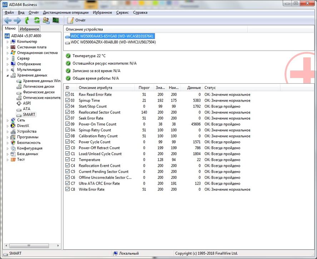The height and width of the screenshot is (259, 317).
Task: Select the Сеть network icon
Action: point(13,120)
